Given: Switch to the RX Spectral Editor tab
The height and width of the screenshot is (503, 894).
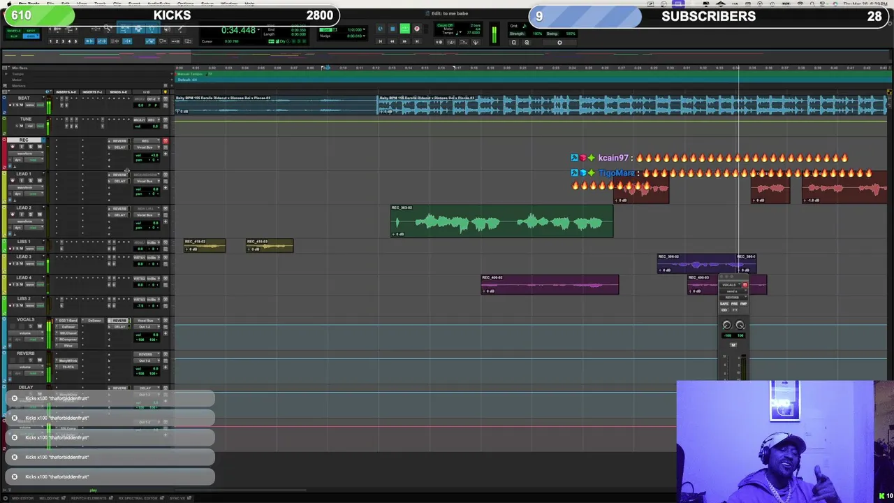Looking at the screenshot, I should pyautogui.click(x=140, y=498).
